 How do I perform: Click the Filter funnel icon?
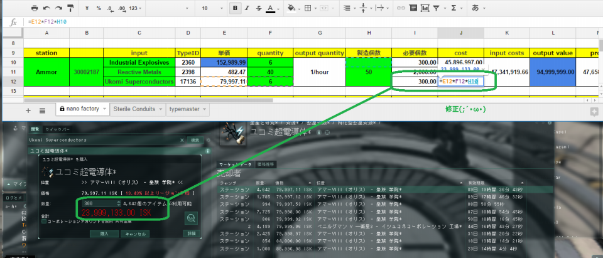[x=437, y=8]
